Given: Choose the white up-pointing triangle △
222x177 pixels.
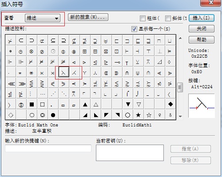Looking at the screenshot, I should (96, 105).
